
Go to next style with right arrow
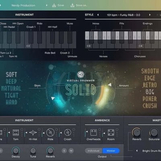[150, 15]
